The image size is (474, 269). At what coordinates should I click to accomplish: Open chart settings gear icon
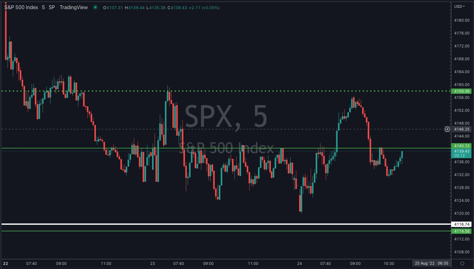point(462,263)
